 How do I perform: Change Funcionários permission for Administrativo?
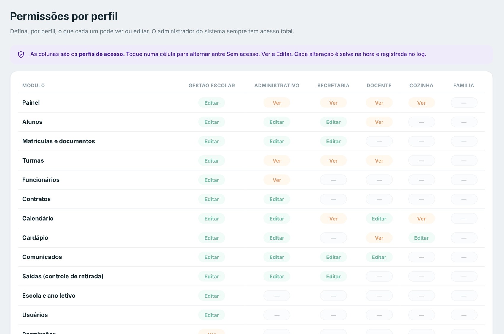click(x=277, y=180)
